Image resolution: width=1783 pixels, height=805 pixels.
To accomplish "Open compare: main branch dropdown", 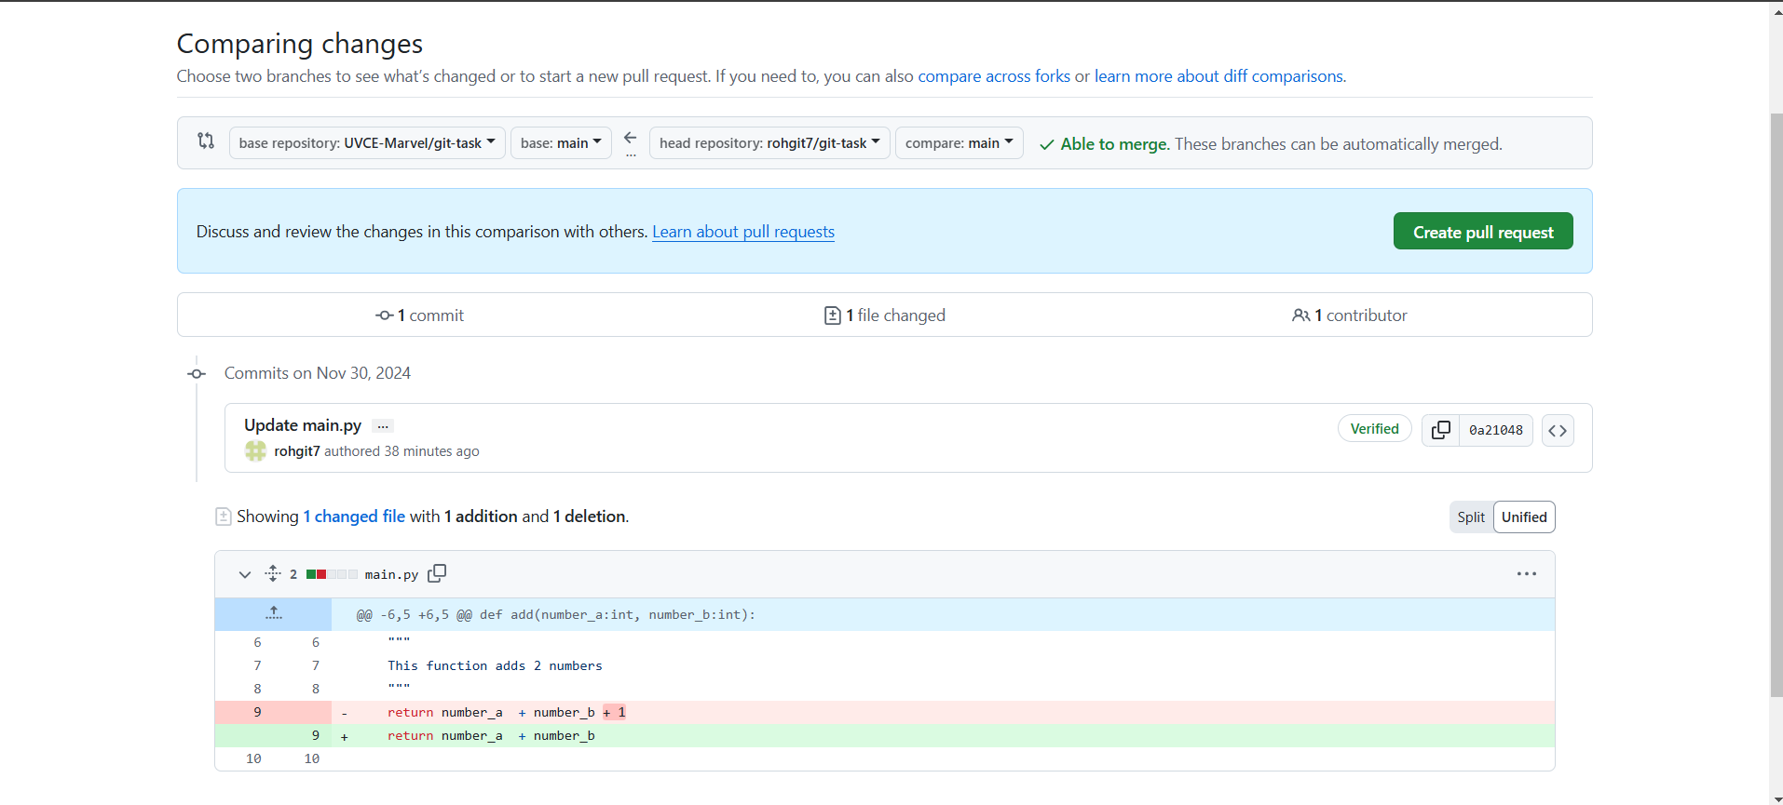I will point(959,142).
